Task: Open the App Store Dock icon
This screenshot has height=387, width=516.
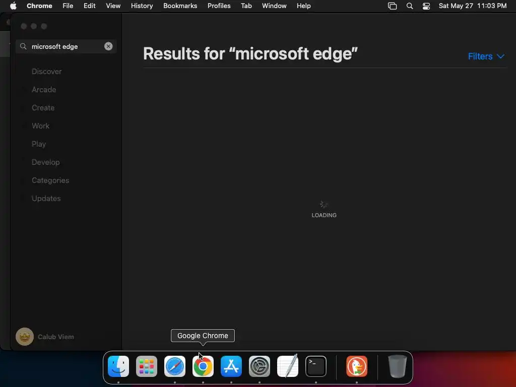Action: [231, 366]
